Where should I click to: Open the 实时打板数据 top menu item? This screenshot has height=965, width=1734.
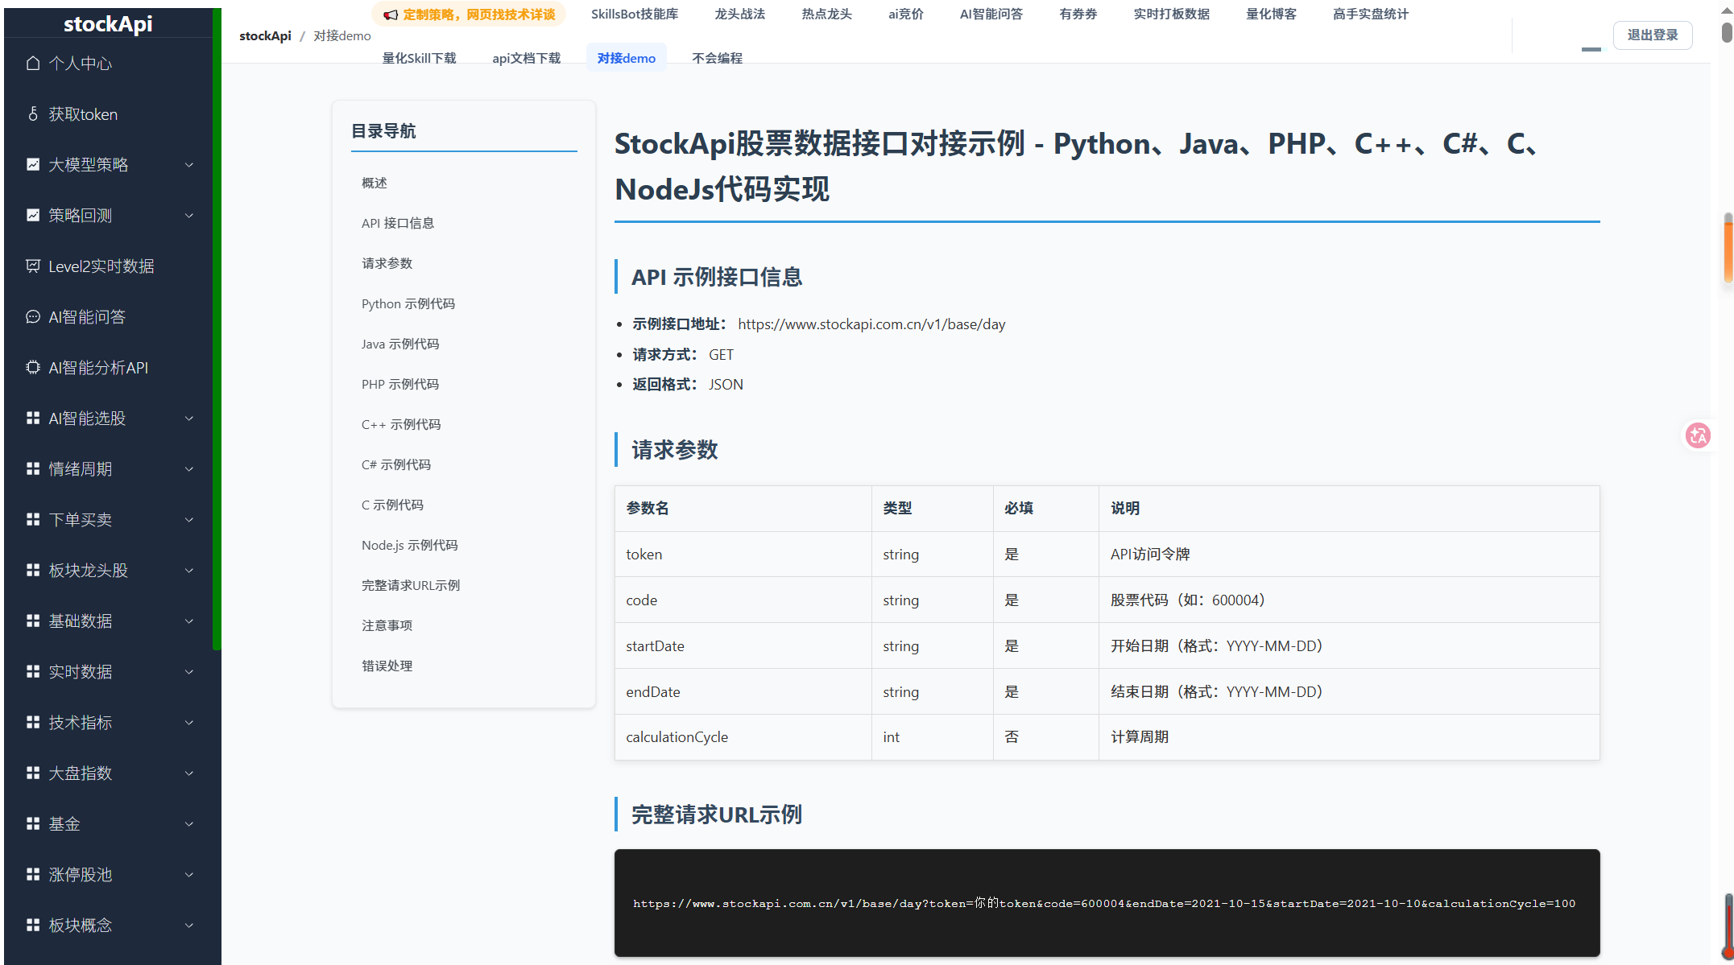tap(1172, 14)
